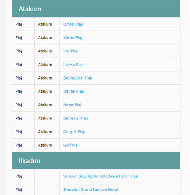Screen dimensions: 190x195
Task: Click the İlkadım section header
Action: pos(29,161)
